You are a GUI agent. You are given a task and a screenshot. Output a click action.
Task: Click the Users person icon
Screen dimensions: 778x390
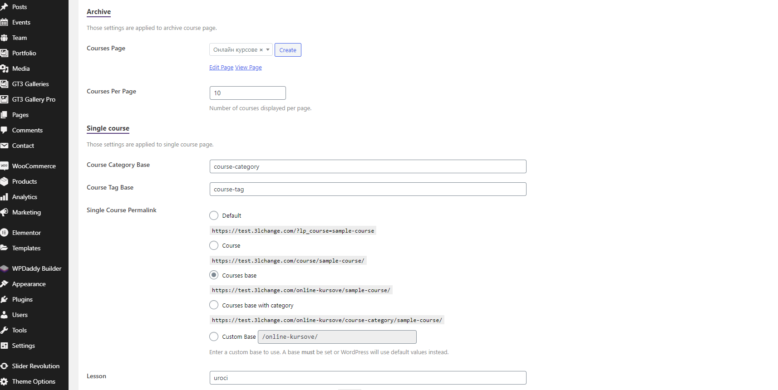pyautogui.click(x=4, y=315)
